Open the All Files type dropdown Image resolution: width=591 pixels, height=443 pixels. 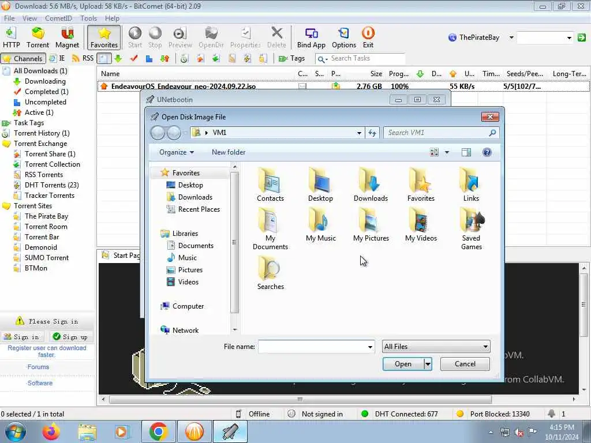click(x=436, y=347)
